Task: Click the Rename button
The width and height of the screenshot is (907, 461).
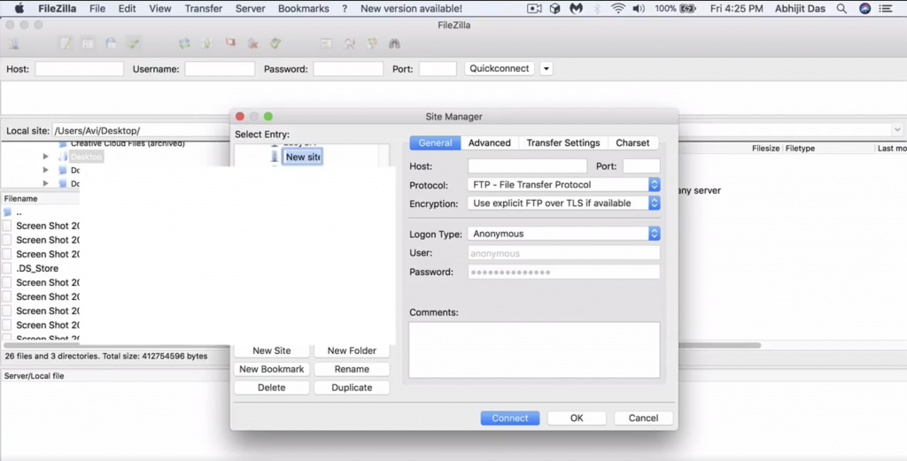Action: pyautogui.click(x=352, y=369)
